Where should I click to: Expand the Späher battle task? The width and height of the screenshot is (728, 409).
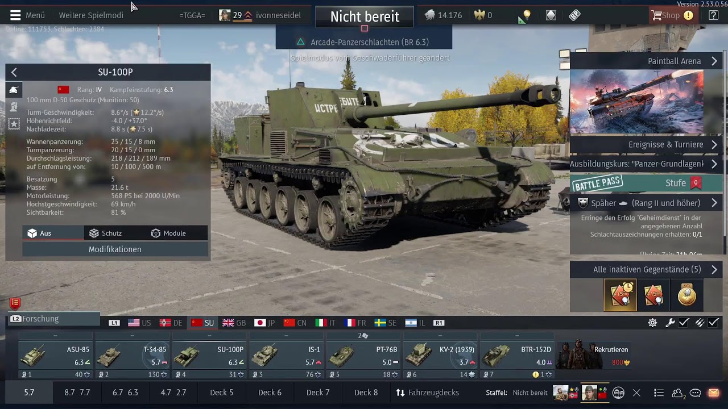click(x=646, y=203)
